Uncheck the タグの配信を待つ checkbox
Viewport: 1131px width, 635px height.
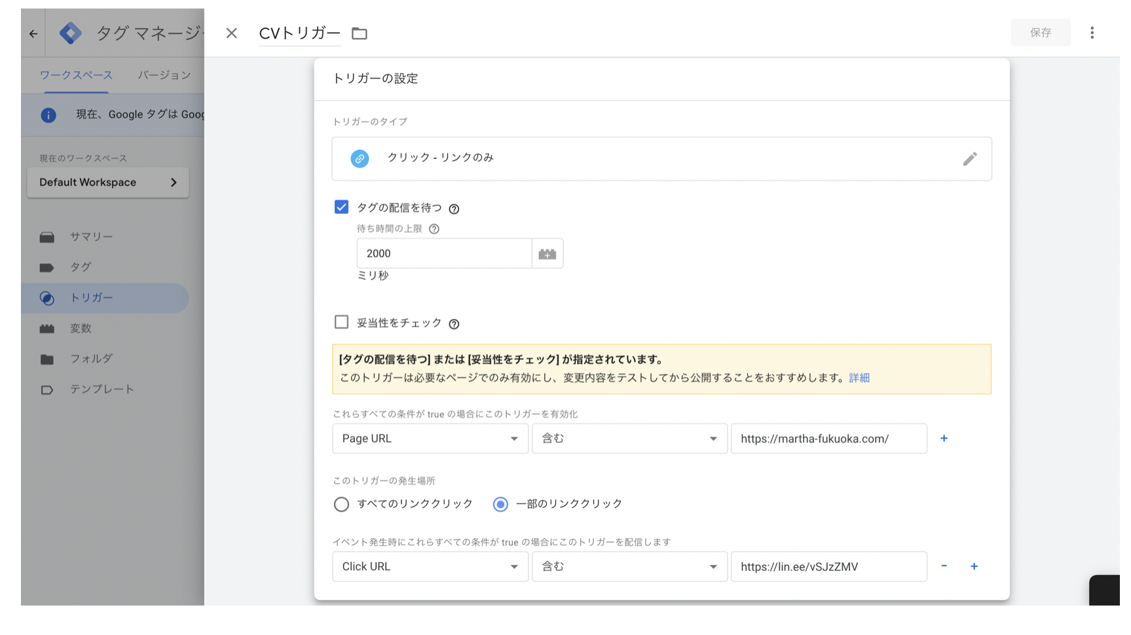point(341,208)
